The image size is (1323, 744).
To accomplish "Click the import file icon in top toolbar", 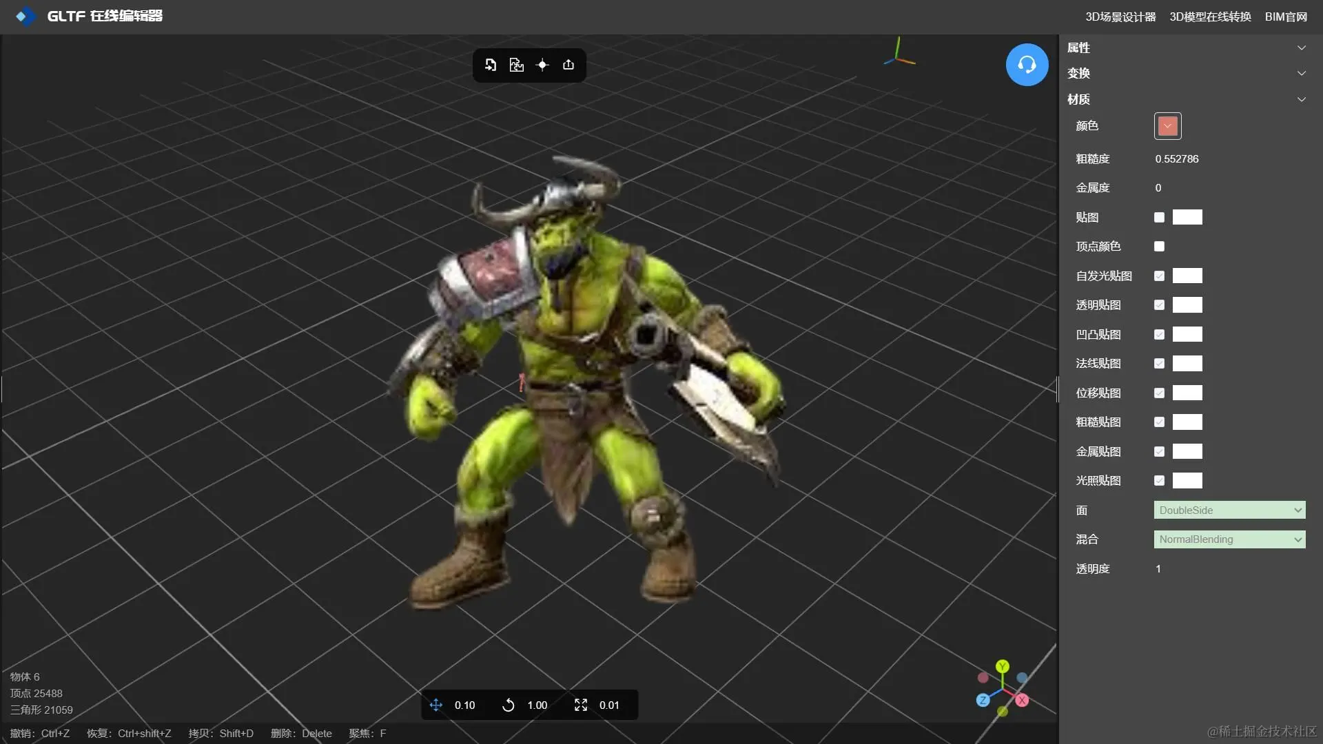I will (491, 65).
